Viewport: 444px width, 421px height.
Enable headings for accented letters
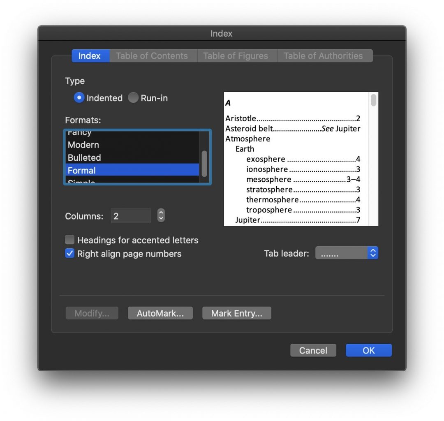point(69,240)
